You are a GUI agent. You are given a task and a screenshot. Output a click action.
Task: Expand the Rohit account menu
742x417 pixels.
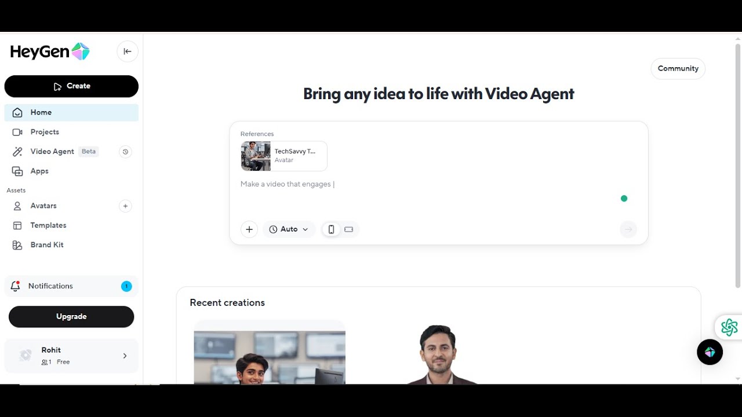tap(71, 356)
